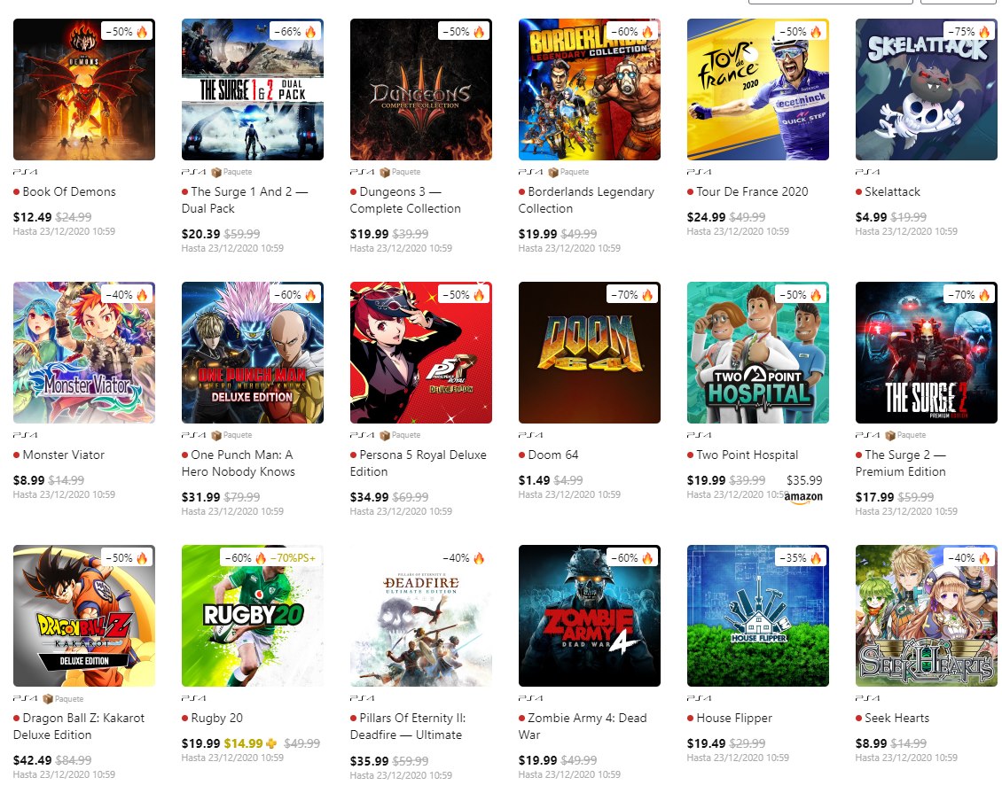Open Dungeons 3 Complete Collection title link

pyautogui.click(x=405, y=200)
